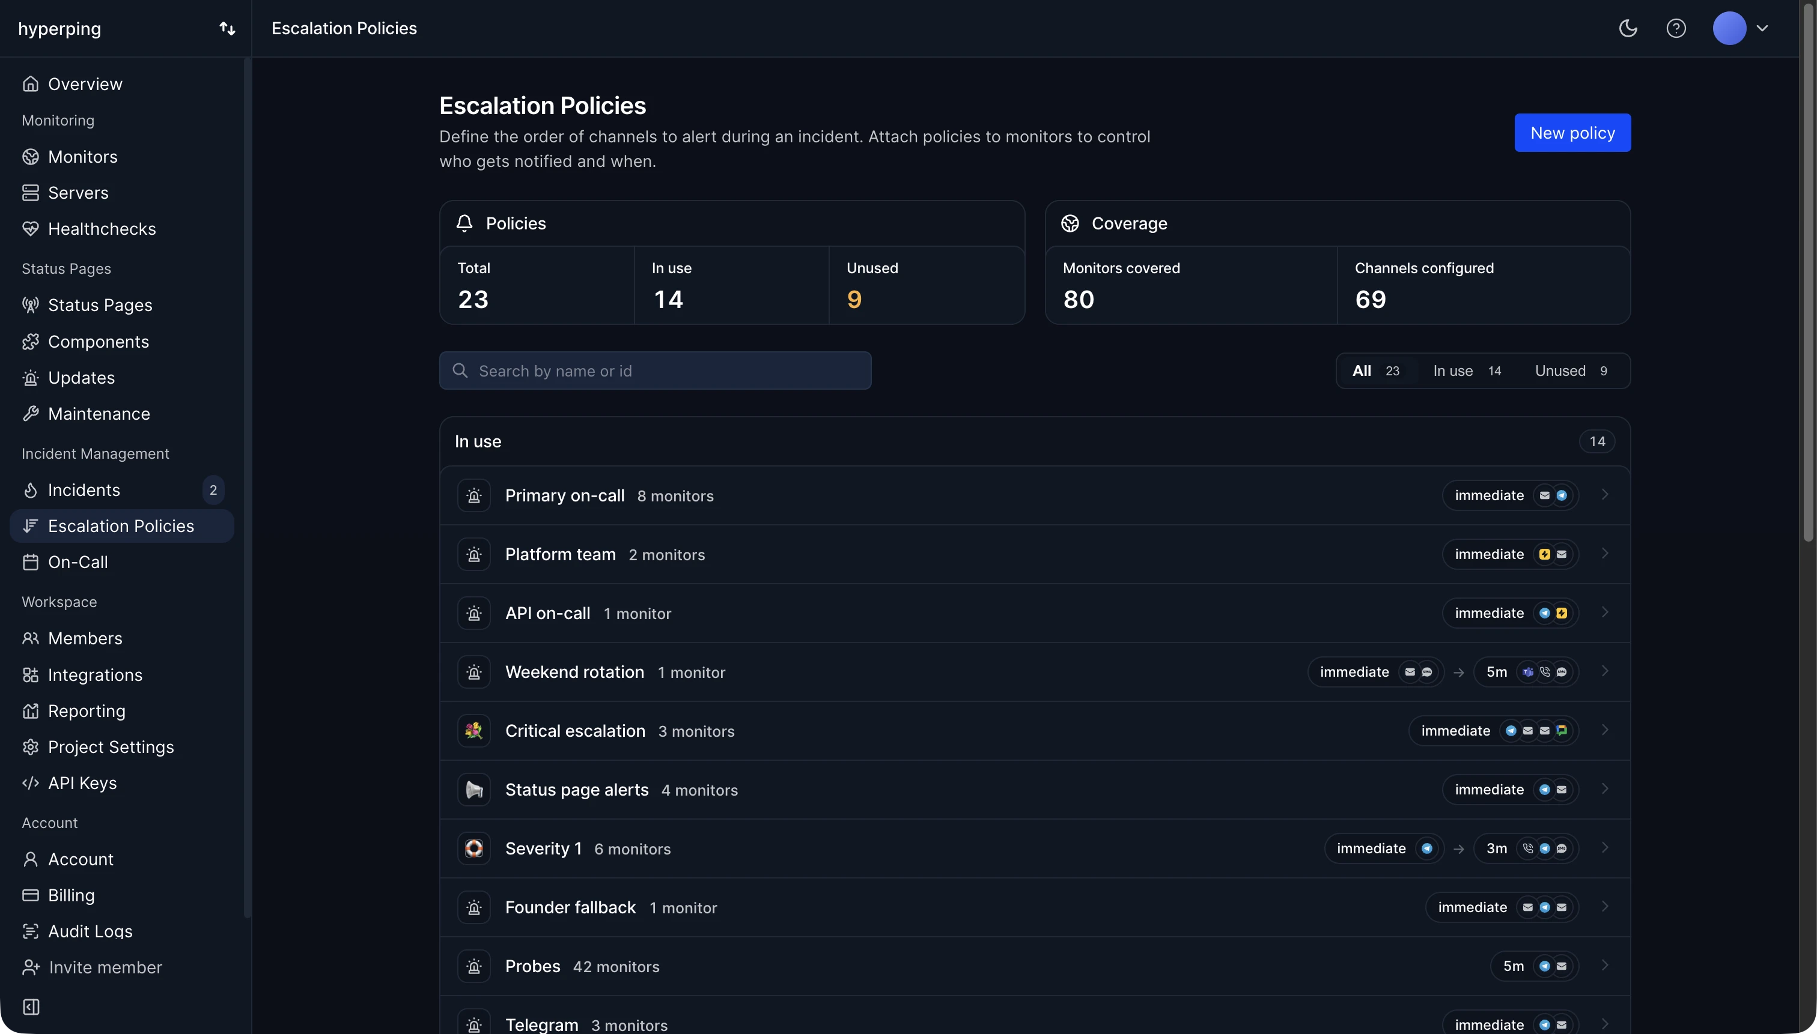This screenshot has width=1817, height=1034.
Task: Click the API Keys code icon
Action: [31, 784]
